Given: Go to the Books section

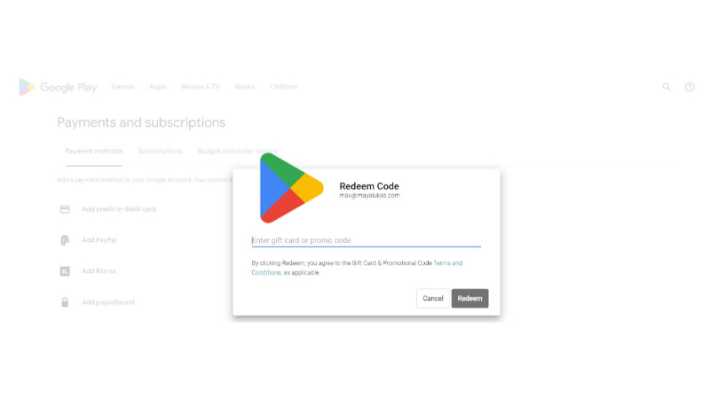Looking at the screenshot, I should [245, 86].
